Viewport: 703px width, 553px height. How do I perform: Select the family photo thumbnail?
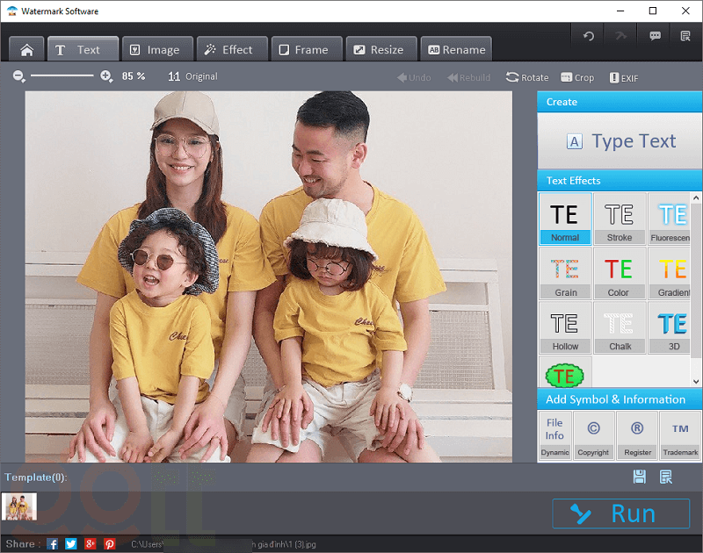20,507
